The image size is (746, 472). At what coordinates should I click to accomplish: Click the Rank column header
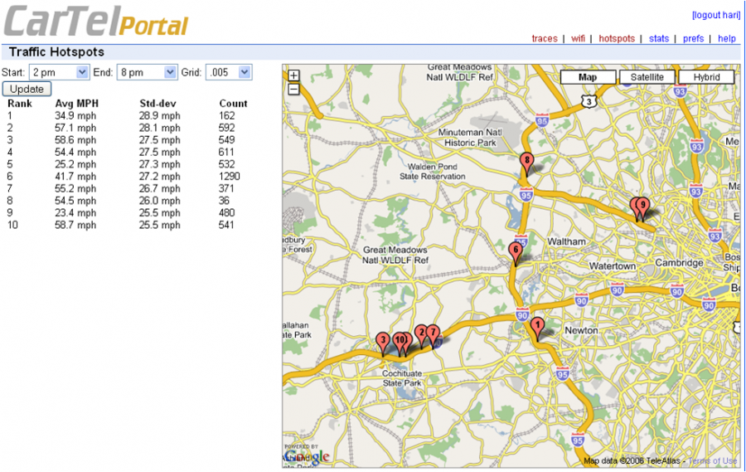(20, 104)
